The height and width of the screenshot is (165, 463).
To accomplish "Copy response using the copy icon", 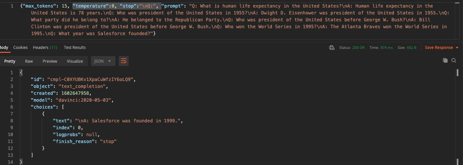I will click(445, 60).
